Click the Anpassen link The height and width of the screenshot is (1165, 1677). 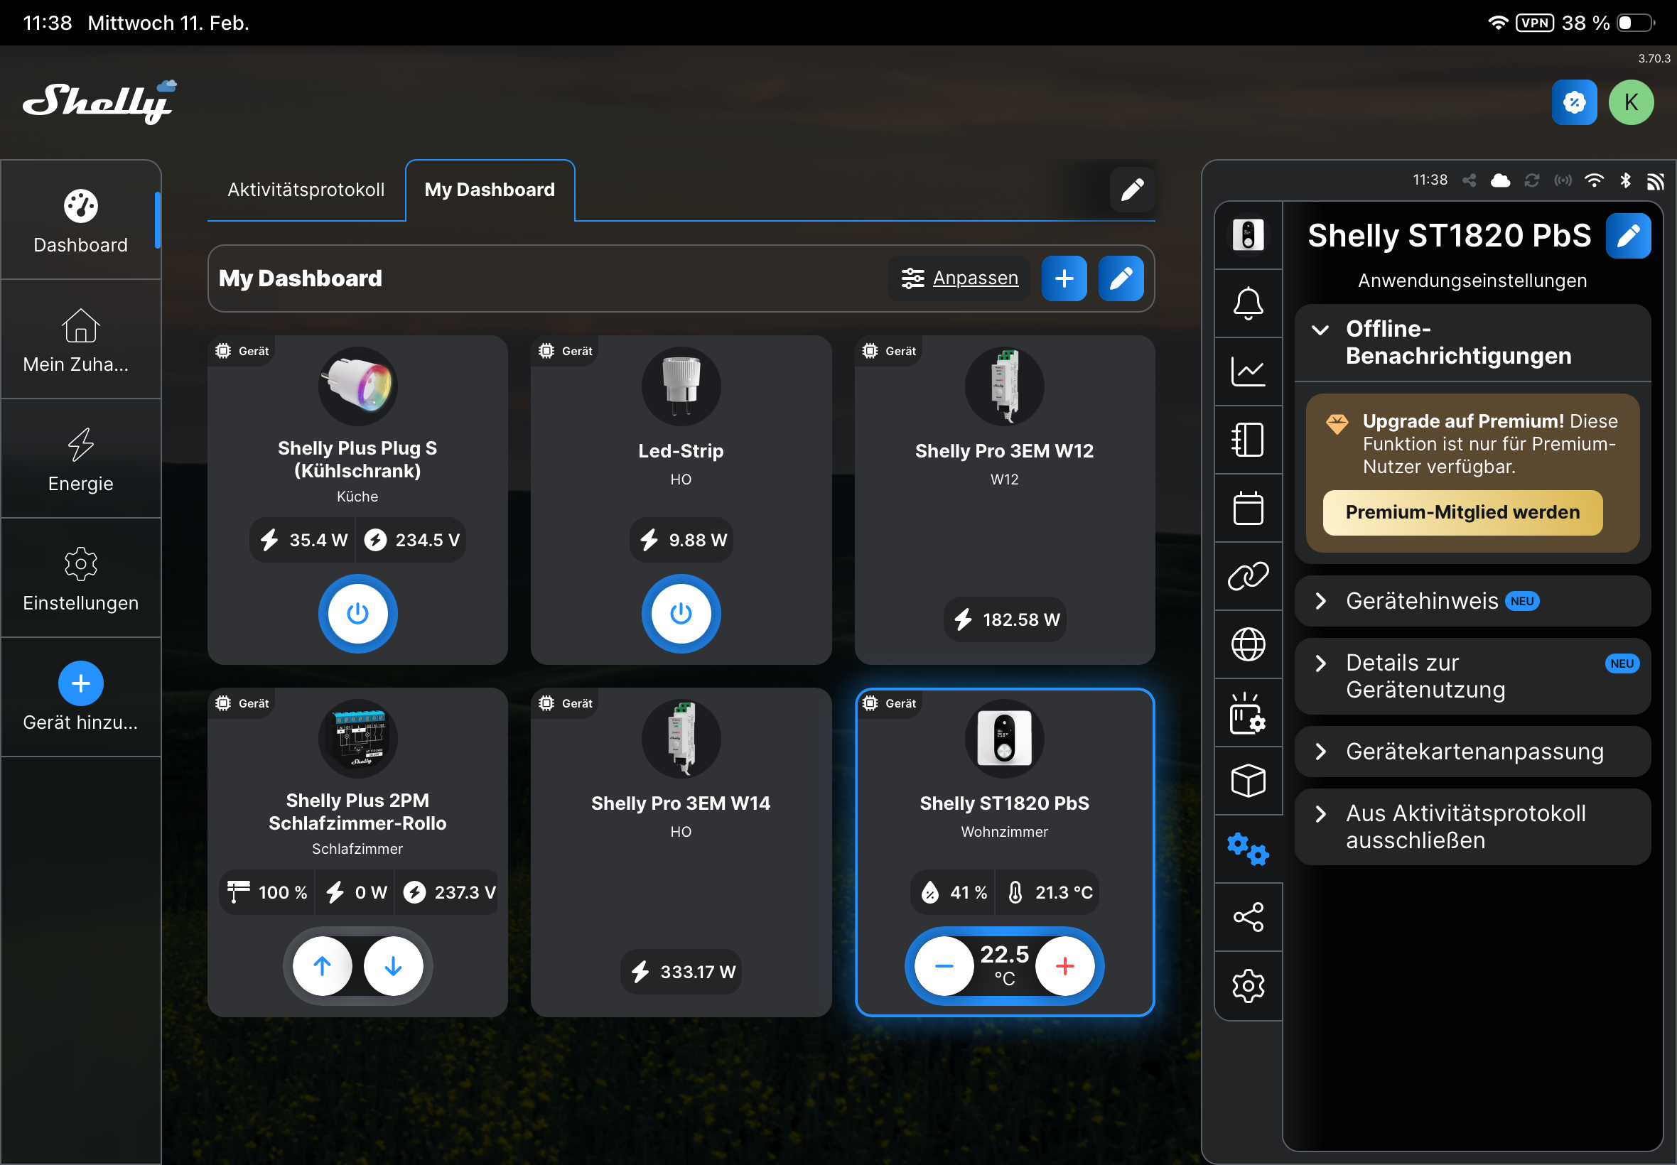pos(975,278)
